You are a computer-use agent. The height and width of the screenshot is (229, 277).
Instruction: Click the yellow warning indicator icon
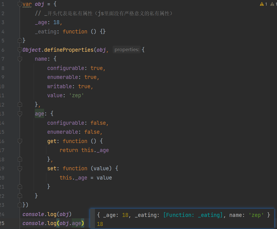tap(262, 4)
